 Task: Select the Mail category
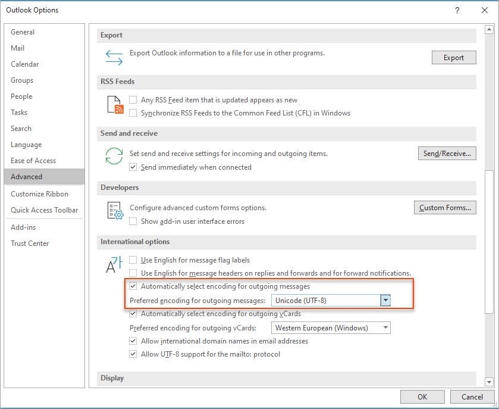(18, 48)
